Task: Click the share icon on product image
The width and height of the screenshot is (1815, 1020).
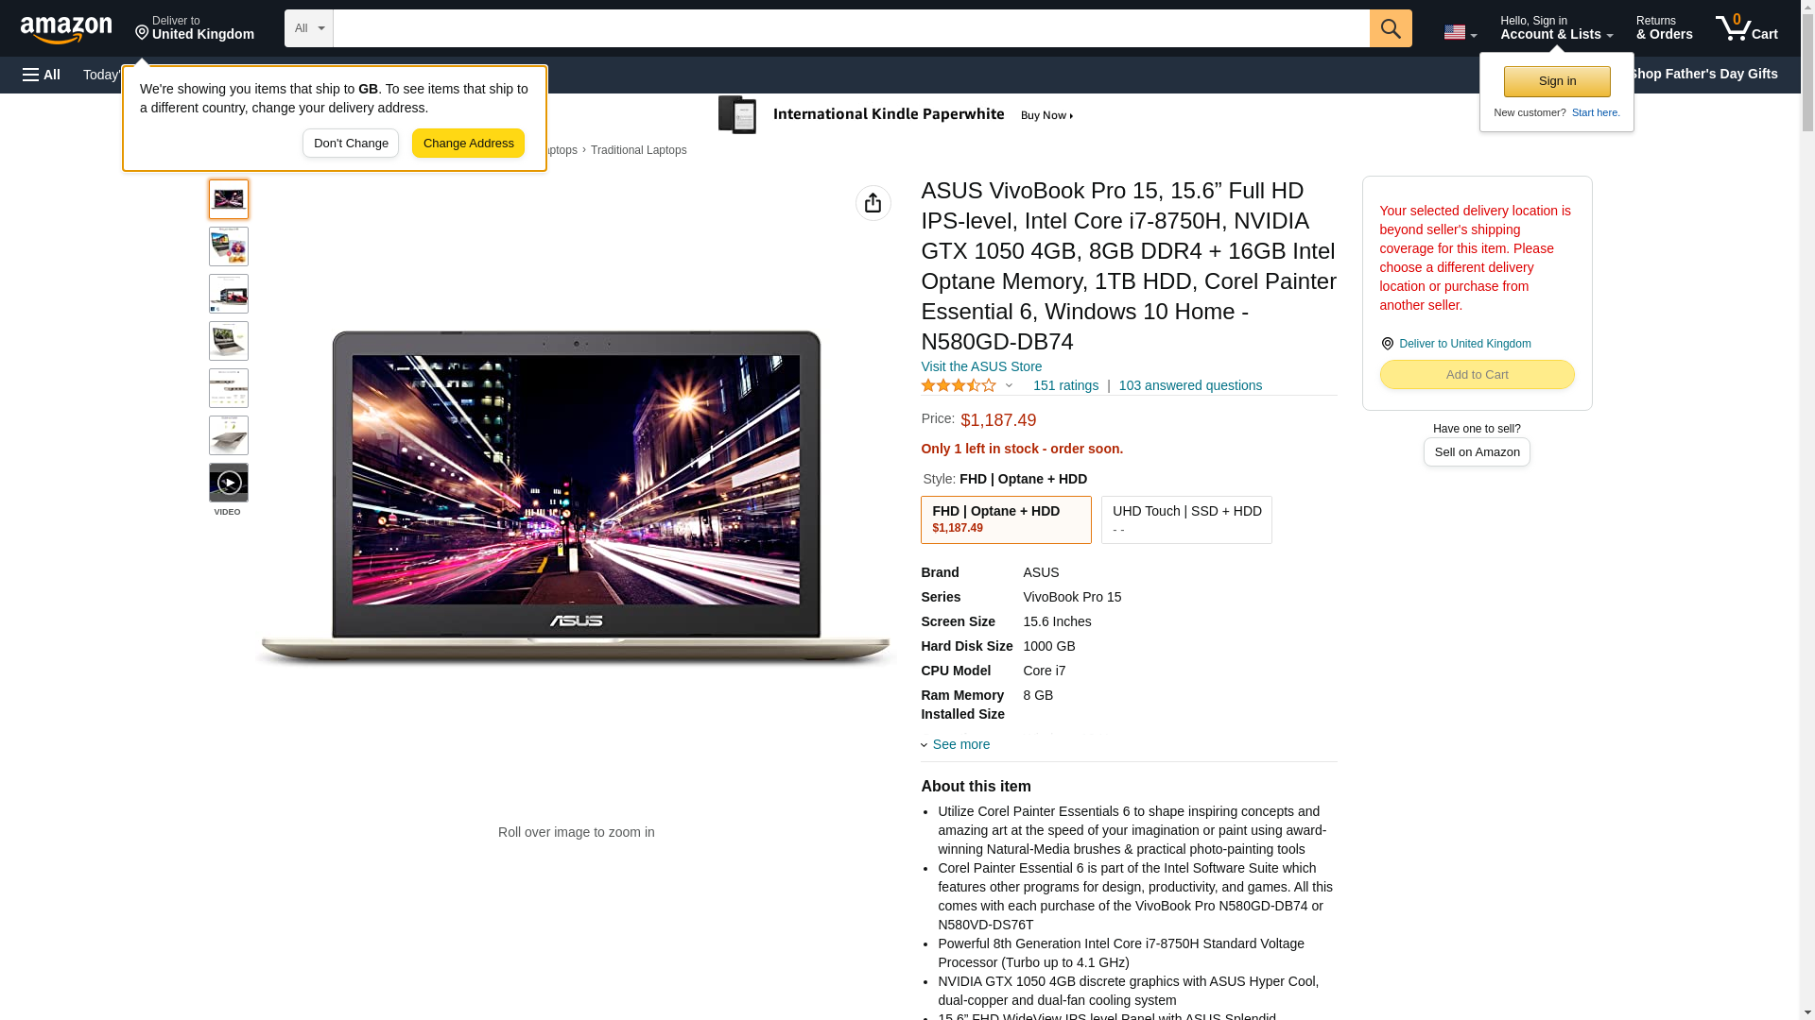Action: [873, 203]
